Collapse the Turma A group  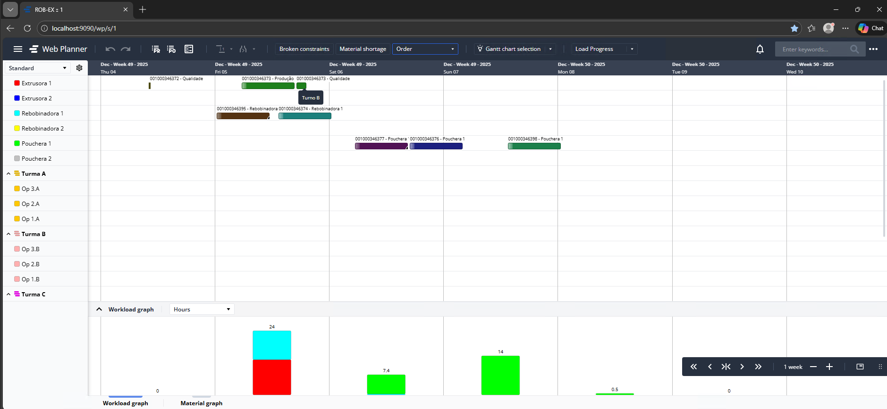tap(8, 174)
